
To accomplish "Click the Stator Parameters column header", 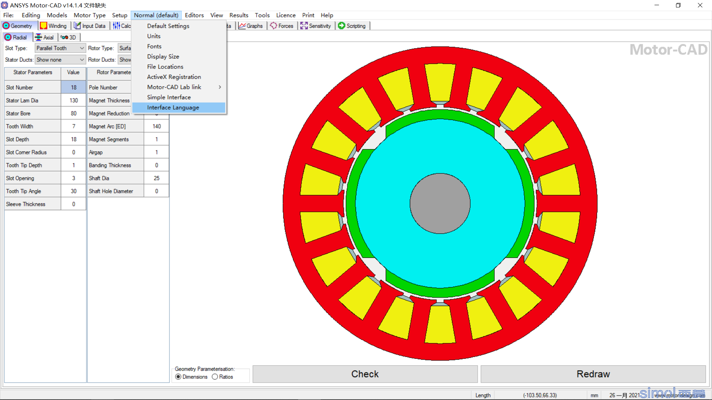I will pyautogui.click(x=33, y=73).
